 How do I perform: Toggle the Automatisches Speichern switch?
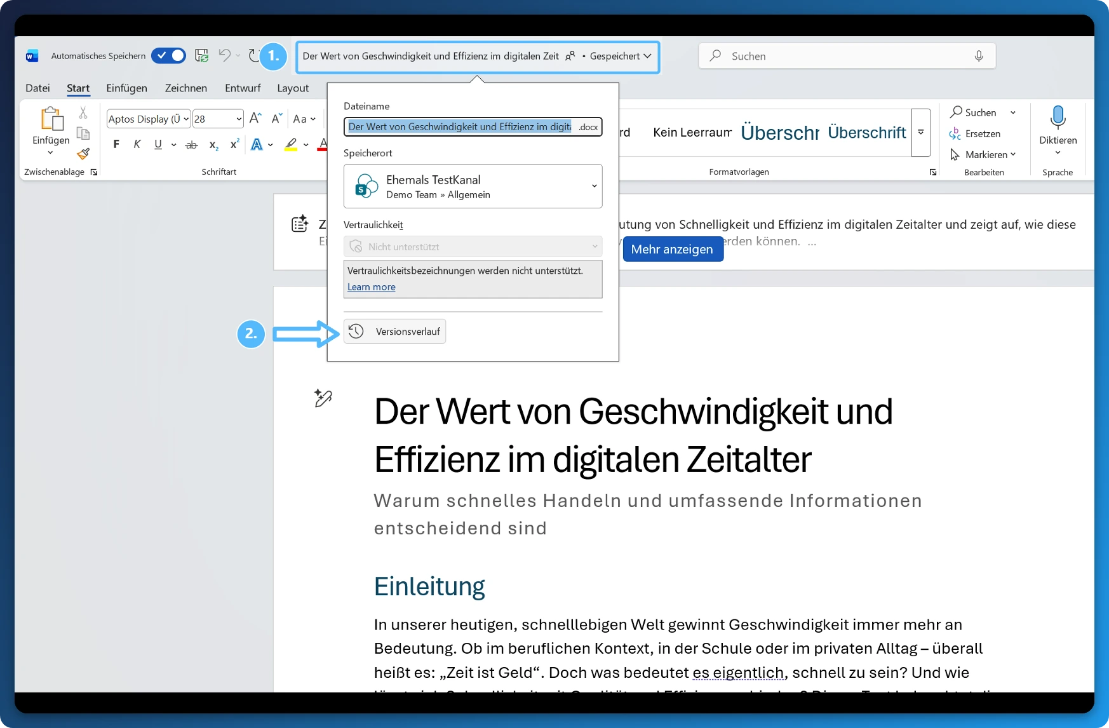[168, 56]
